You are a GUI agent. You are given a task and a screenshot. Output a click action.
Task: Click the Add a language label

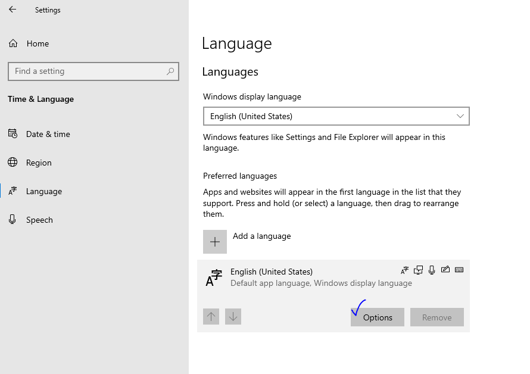[x=262, y=236]
